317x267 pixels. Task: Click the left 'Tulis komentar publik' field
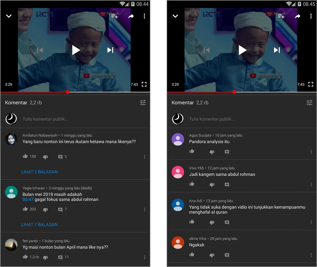(45, 119)
